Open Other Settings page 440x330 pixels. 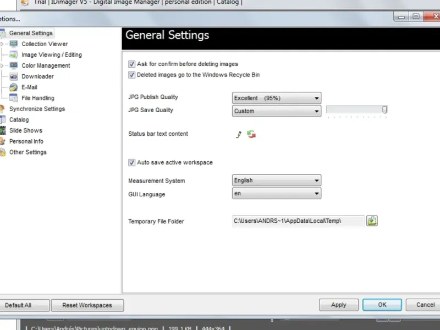point(28,152)
